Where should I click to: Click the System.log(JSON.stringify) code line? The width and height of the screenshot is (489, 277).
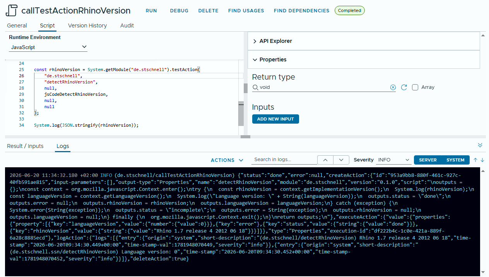coord(86,125)
